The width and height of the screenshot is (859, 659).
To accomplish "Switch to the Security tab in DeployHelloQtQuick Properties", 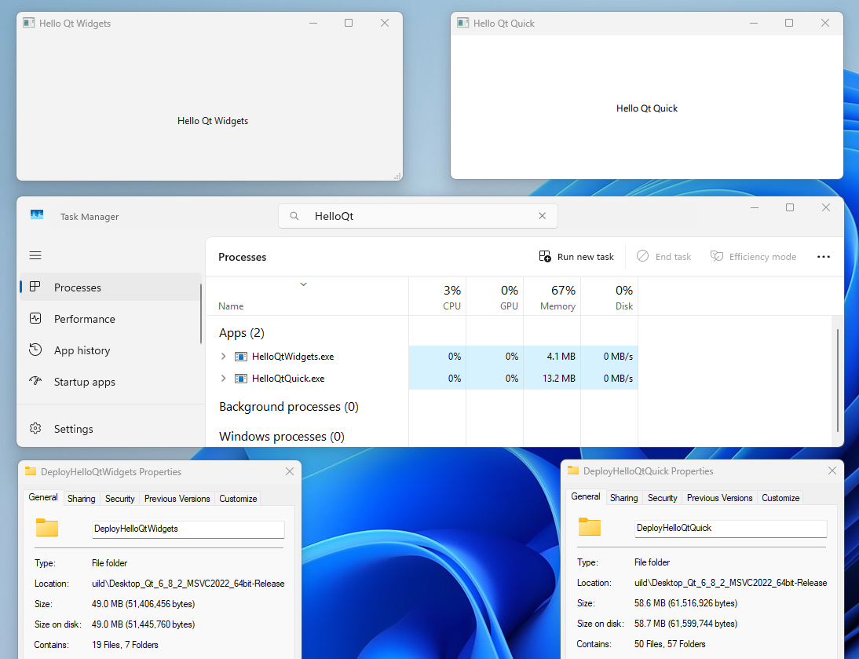I will (x=662, y=497).
